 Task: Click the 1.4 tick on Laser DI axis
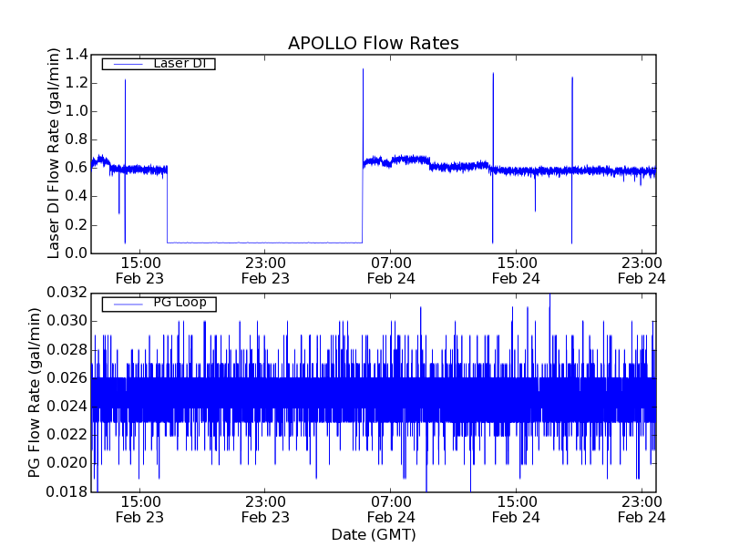tap(76, 56)
